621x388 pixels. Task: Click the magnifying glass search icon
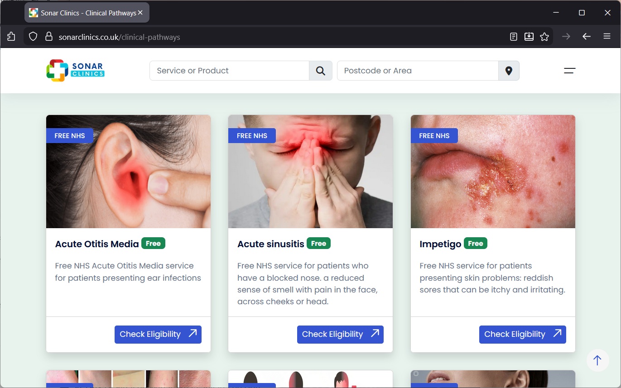pyautogui.click(x=320, y=71)
